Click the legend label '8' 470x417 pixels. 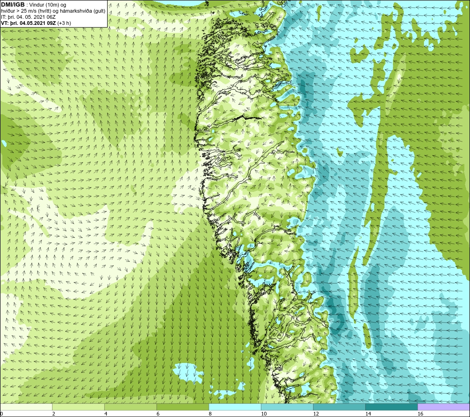point(210,414)
